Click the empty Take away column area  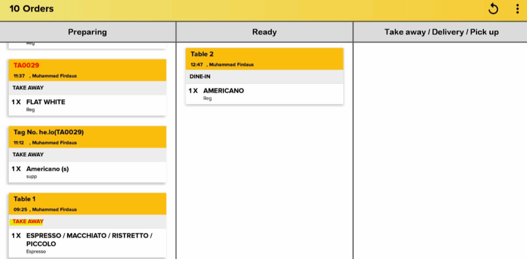pyautogui.click(x=440, y=154)
